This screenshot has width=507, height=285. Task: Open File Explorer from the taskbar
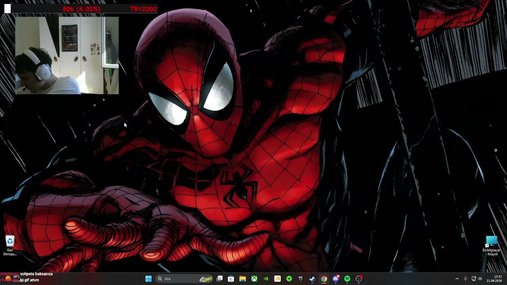click(x=242, y=279)
